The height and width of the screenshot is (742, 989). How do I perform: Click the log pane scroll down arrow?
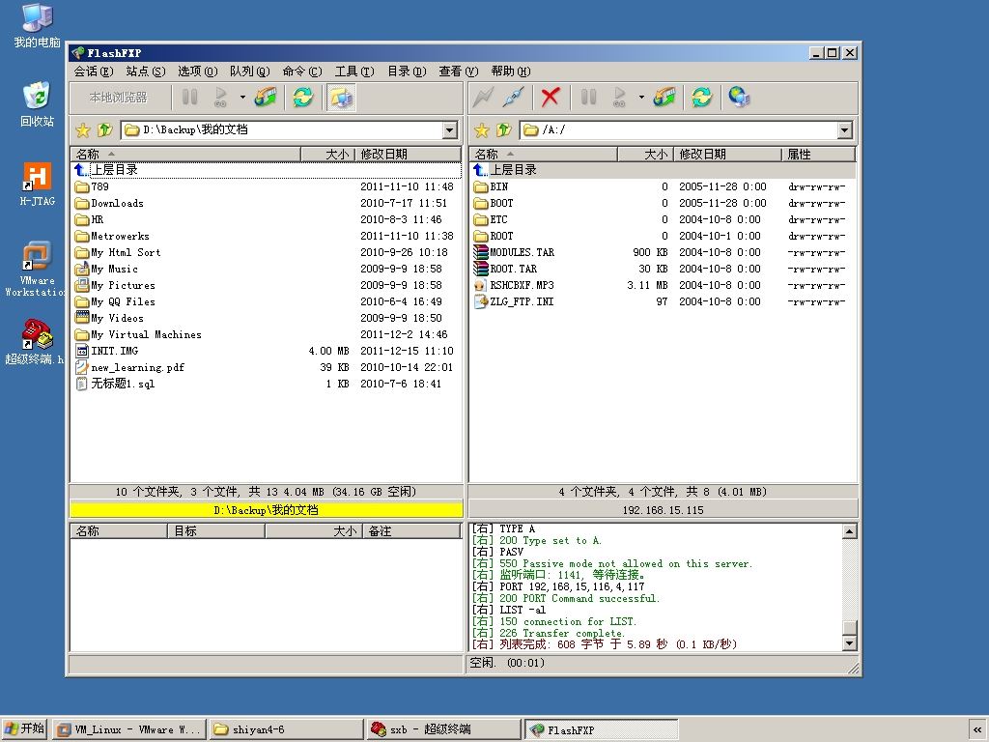pos(849,643)
